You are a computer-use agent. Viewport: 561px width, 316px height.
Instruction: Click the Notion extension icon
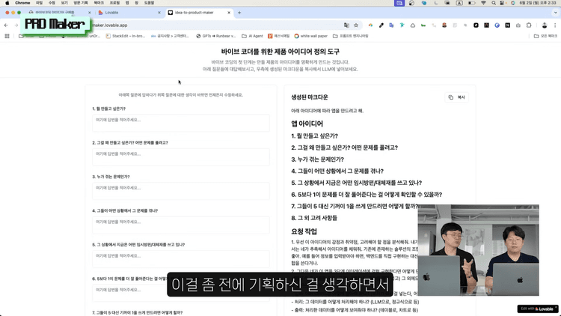click(x=508, y=25)
